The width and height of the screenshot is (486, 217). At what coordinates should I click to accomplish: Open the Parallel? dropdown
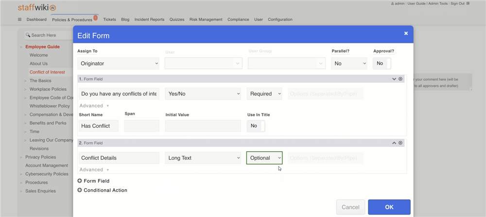coord(349,63)
